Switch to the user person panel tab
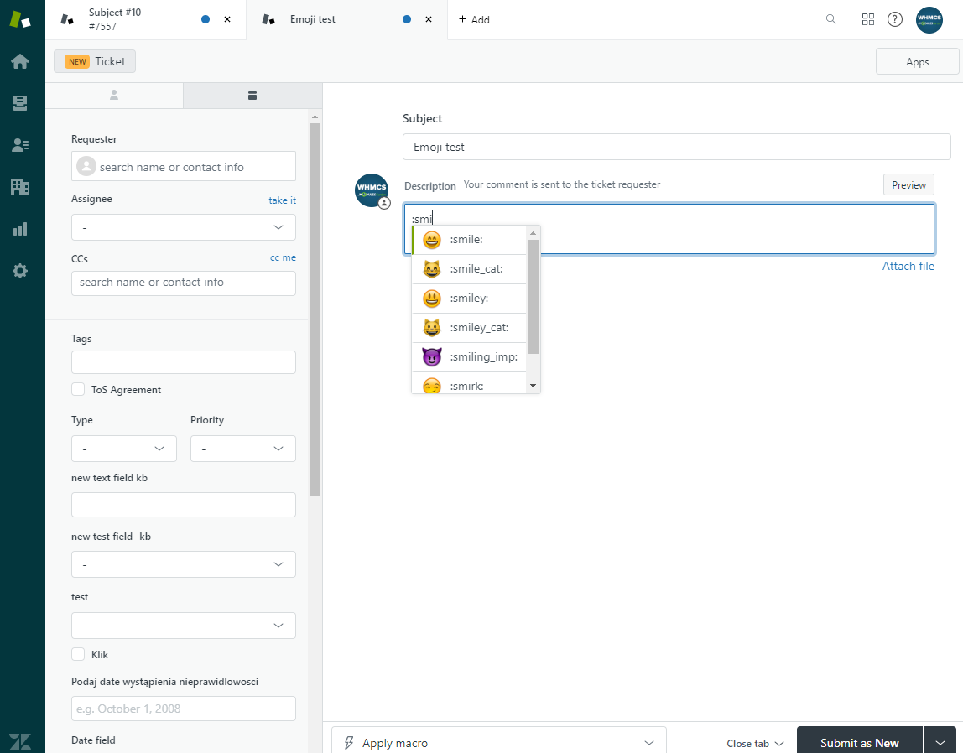Viewport: 963px width, 753px height. pyautogui.click(x=114, y=95)
